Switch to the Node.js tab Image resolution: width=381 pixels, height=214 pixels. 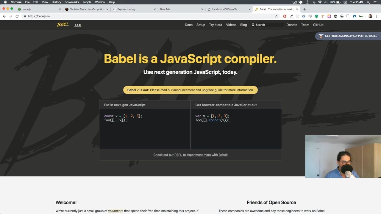[39, 9]
